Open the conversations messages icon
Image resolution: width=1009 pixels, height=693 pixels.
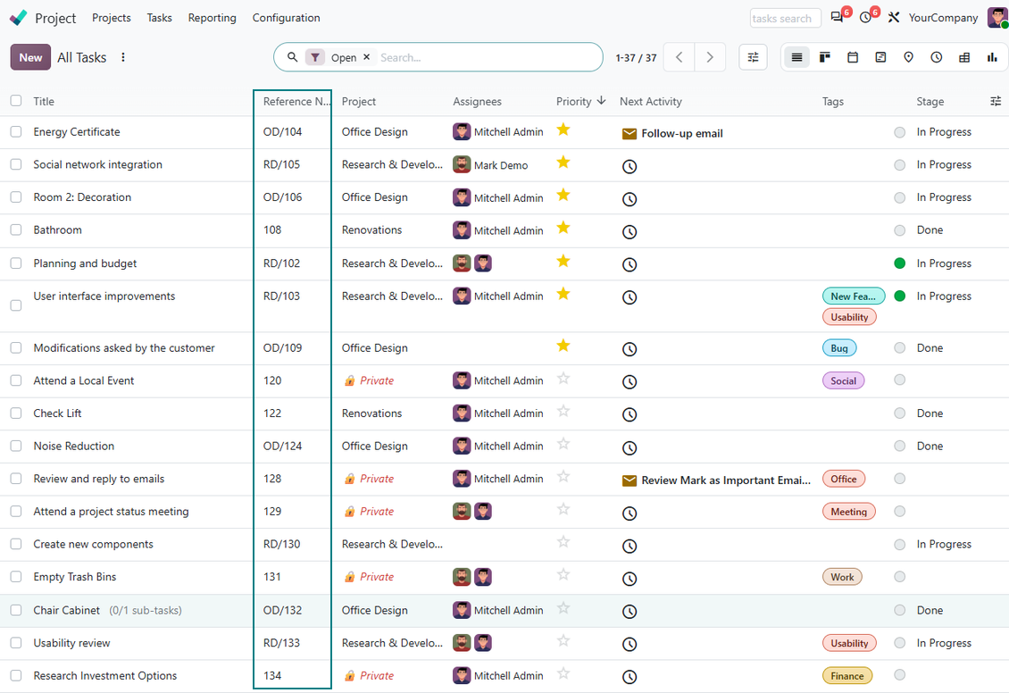[837, 17]
